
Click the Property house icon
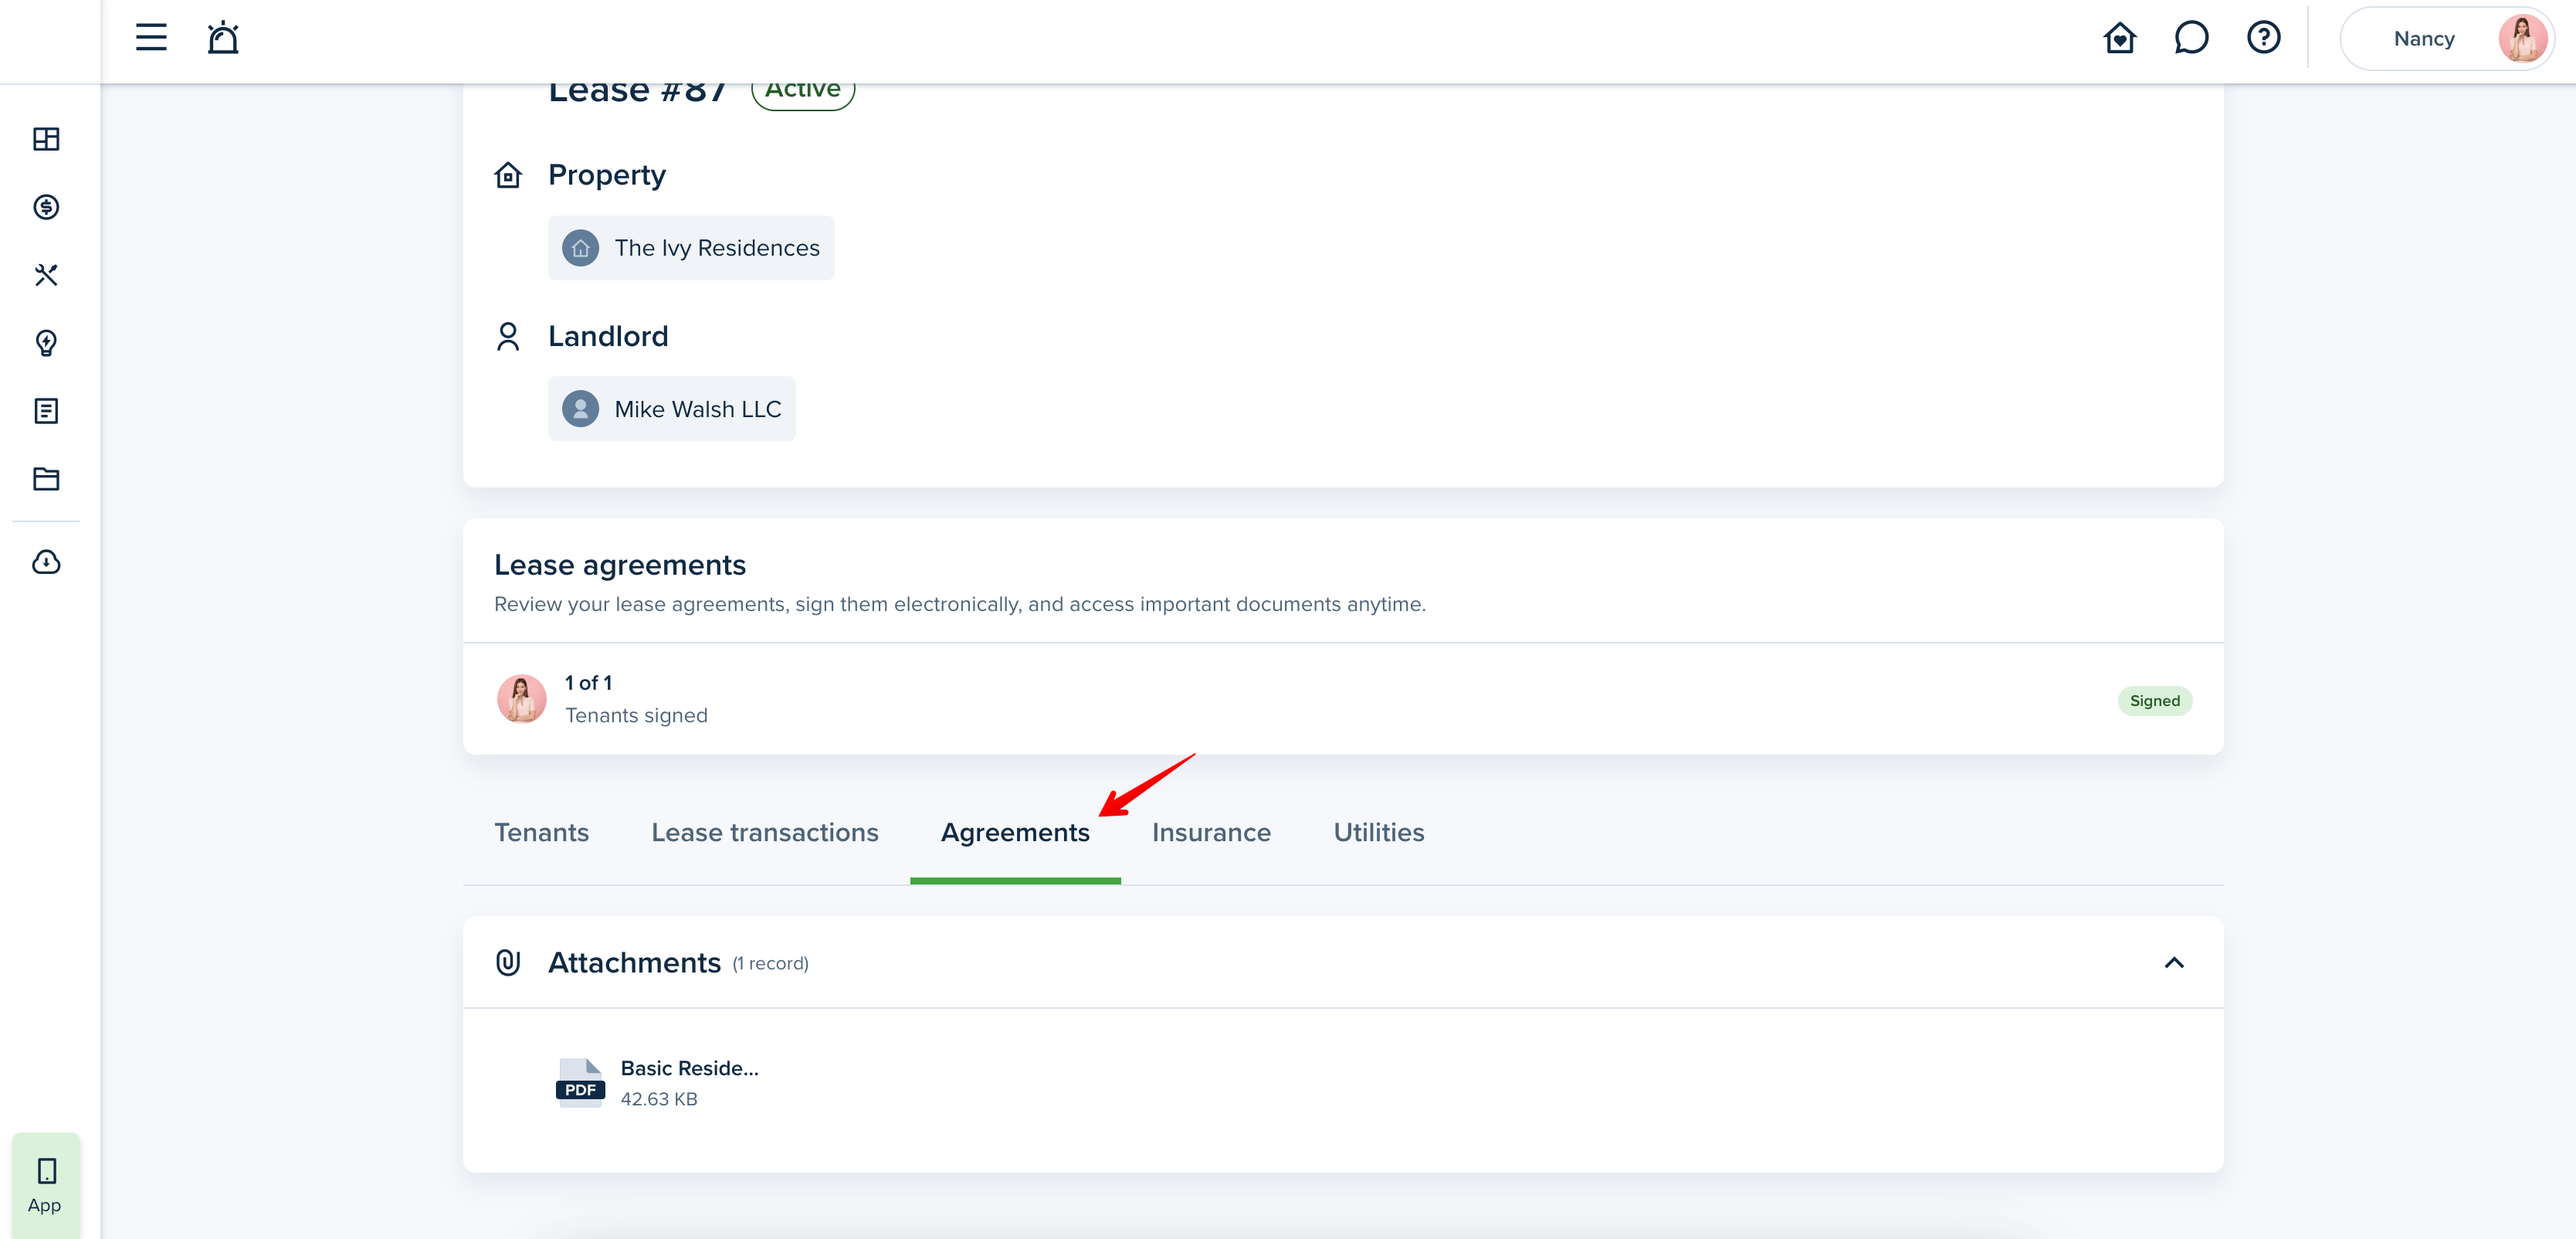coord(508,175)
